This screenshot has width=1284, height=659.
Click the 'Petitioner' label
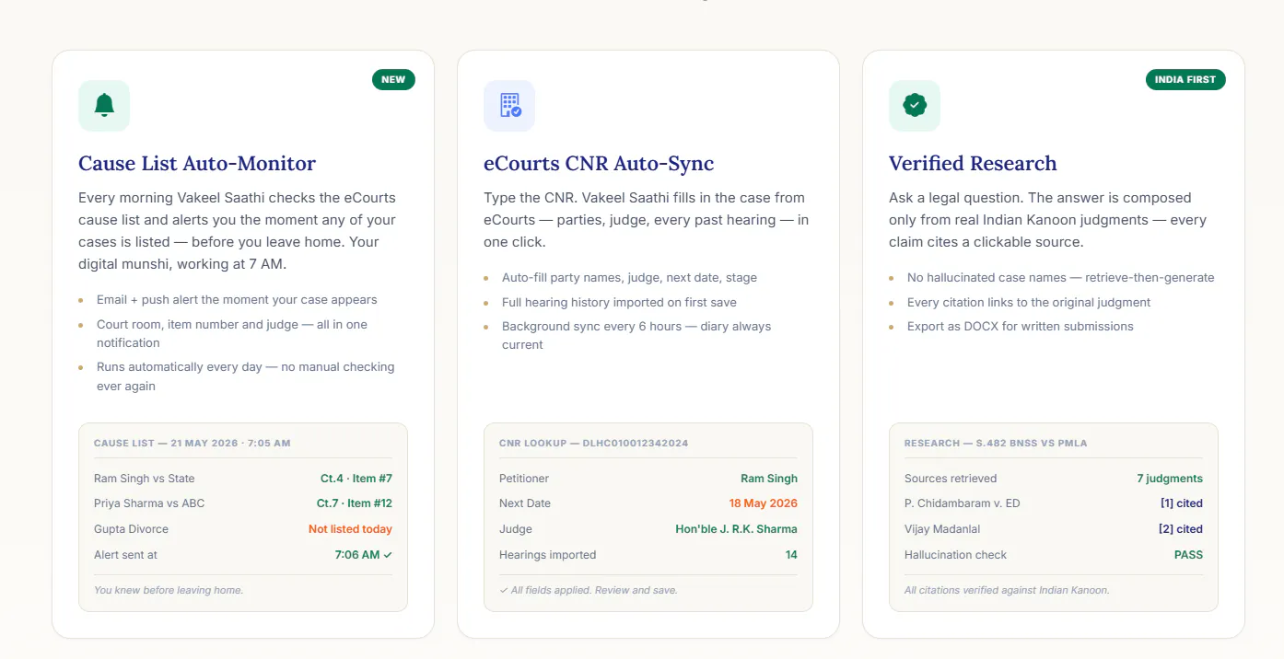[524, 479]
